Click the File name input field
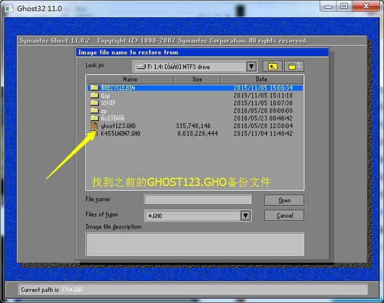 (x=198, y=199)
